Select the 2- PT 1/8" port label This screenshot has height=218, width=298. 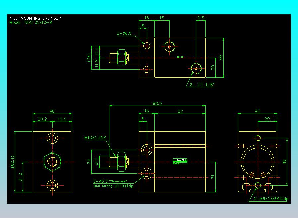[202, 85]
